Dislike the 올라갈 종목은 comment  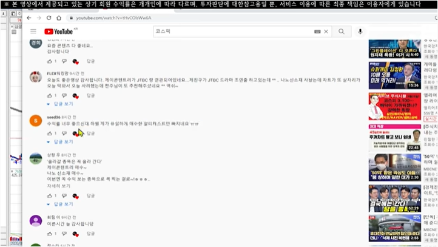coord(64,195)
